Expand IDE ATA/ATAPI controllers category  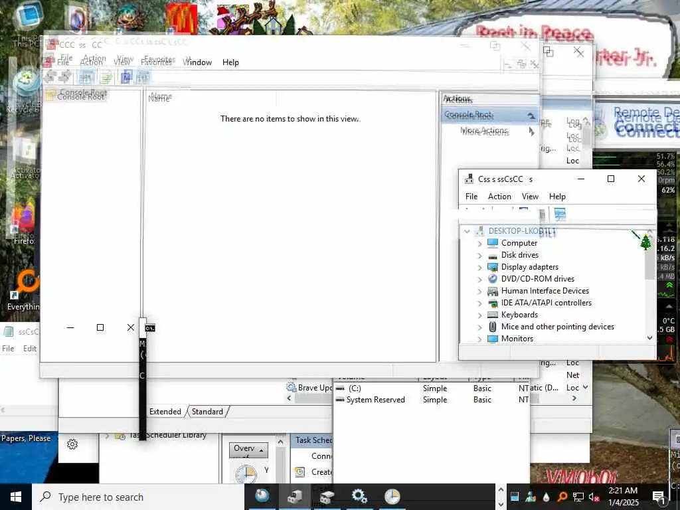[479, 303]
